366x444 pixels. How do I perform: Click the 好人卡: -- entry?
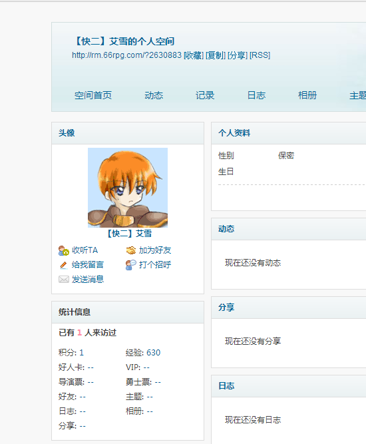coord(76,367)
